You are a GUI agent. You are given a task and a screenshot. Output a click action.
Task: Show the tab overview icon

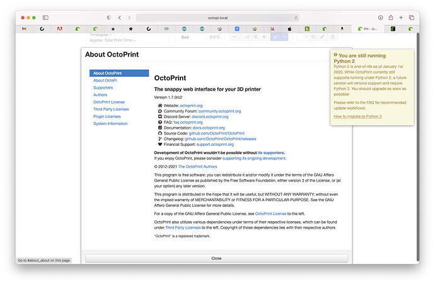[412, 18]
